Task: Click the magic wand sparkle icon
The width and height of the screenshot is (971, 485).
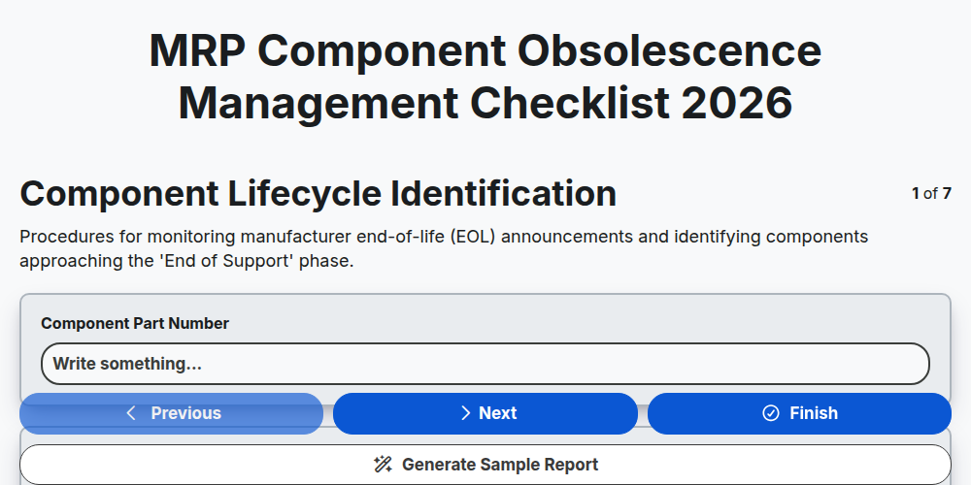Action: click(383, 465)
